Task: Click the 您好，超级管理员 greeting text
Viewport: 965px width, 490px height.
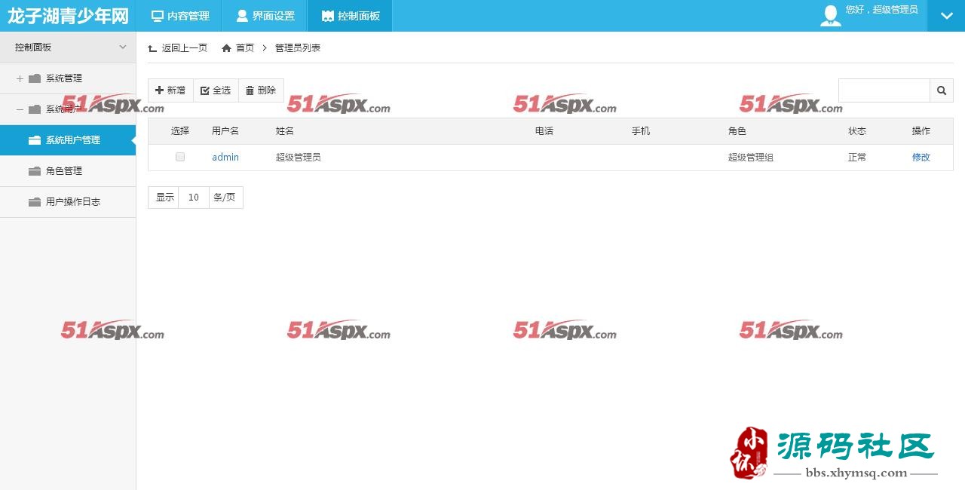Action: click(881, 10)
